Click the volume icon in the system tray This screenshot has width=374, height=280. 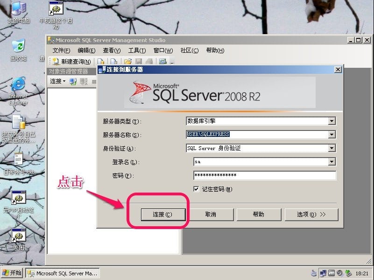[339, 273]
